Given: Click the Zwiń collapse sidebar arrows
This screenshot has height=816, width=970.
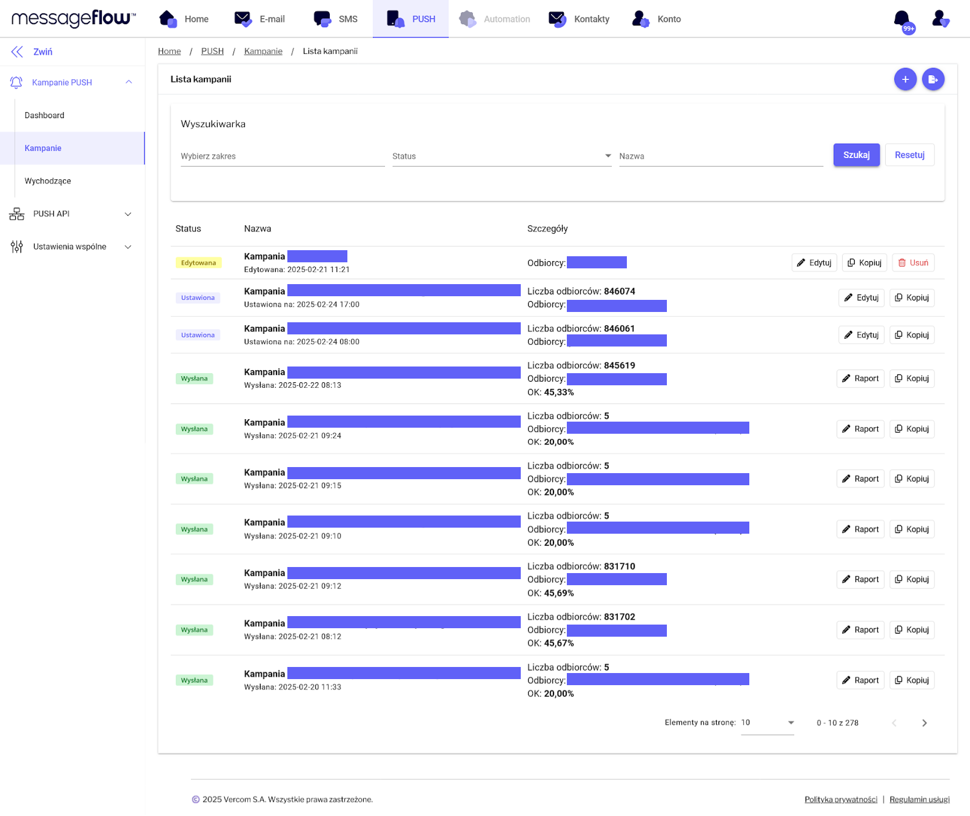Looking at the screenshot, I should coord(18,52).
